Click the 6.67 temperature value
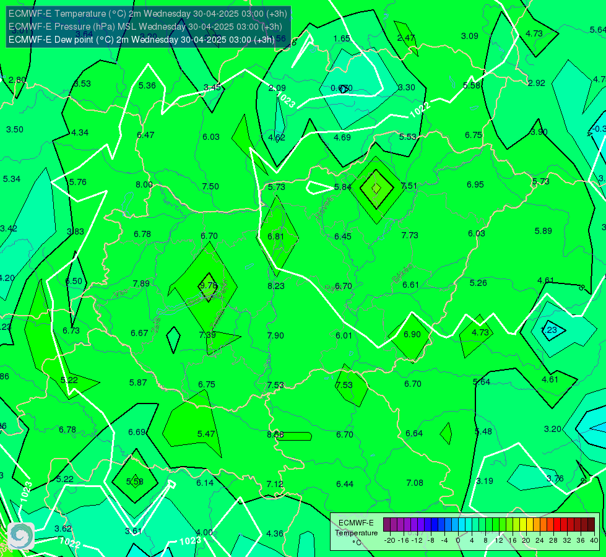This screenshot has width=606, height=557. tap(139, 333)
